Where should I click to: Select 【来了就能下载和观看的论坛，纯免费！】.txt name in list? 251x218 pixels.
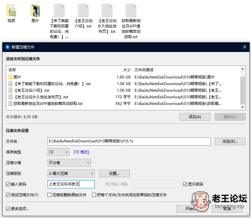coord(52,83)
